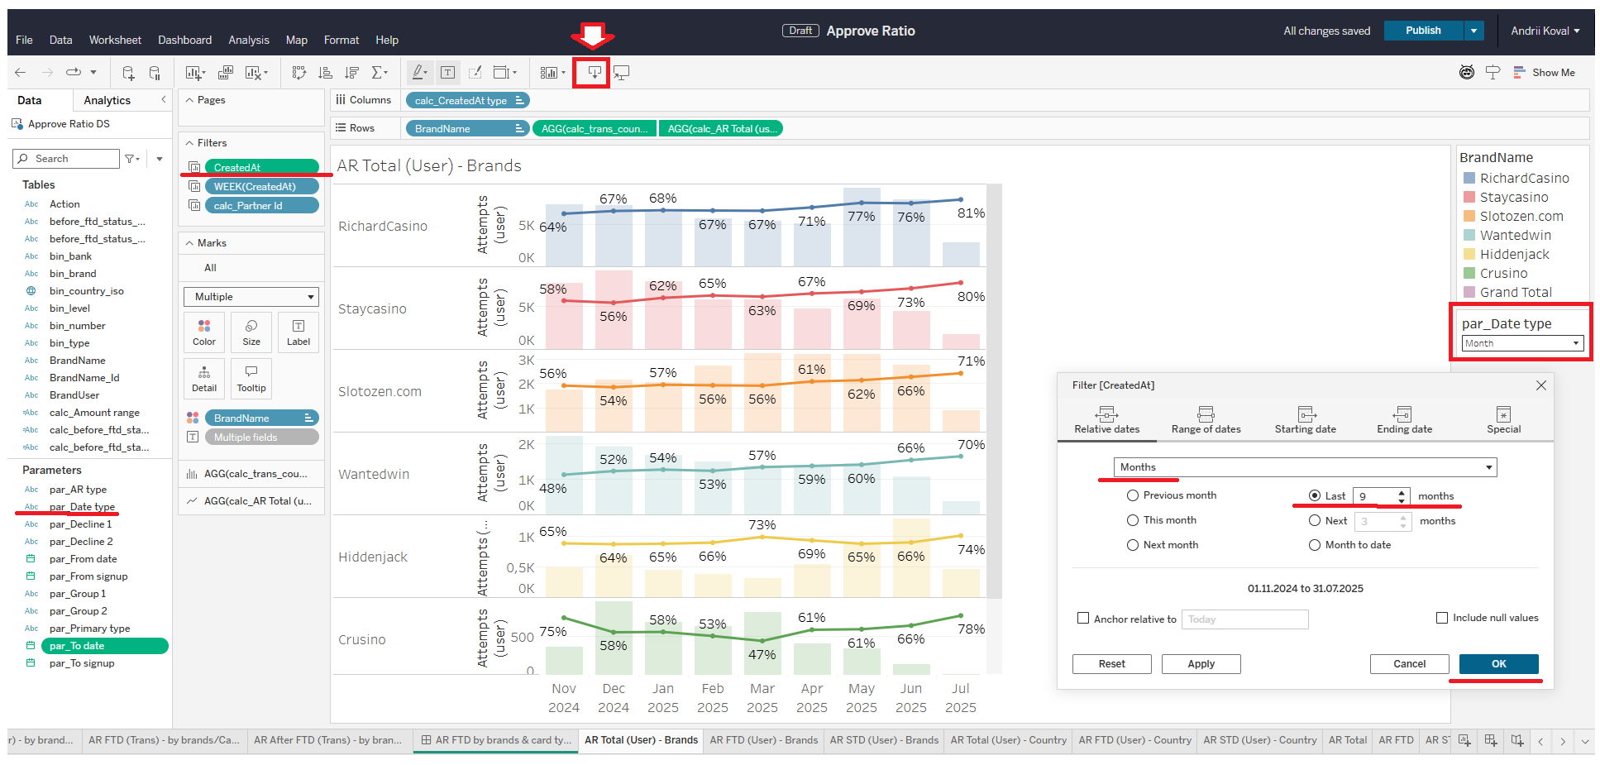Viewport: 1600px width, 765px height.
Task: Click the New Worksheet toolbar icon
Action: tap(195, 73)
